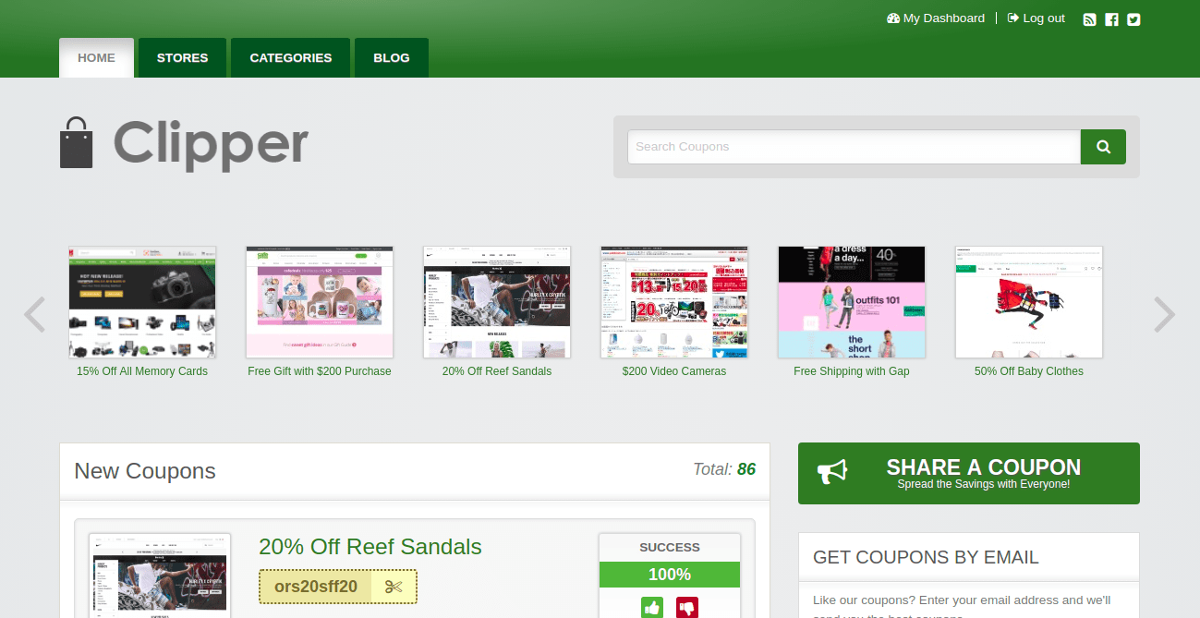Click the 100% success rate bar
Viewport: 1200px width, 618px height.
click(x=670, y=575)
